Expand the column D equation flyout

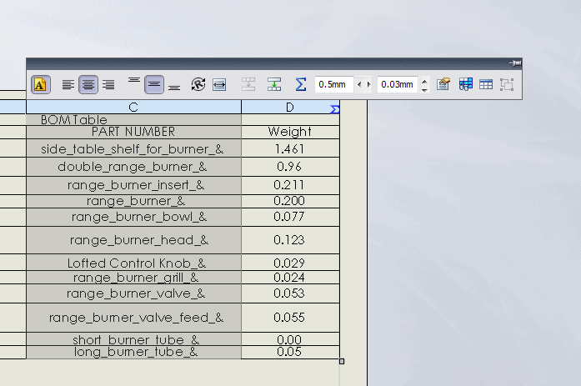tap(334, 108)
